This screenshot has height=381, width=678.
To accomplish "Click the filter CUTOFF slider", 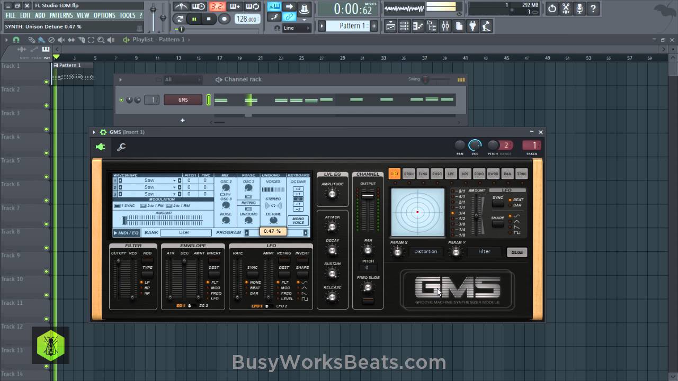I will [118, 279].
